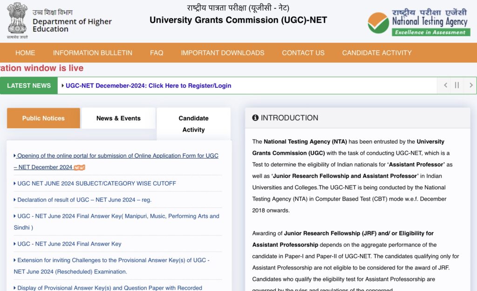Switch to the Candidate Activity tab
The height and width of the screenshot is (291, 477).
[x=193, y=124]
